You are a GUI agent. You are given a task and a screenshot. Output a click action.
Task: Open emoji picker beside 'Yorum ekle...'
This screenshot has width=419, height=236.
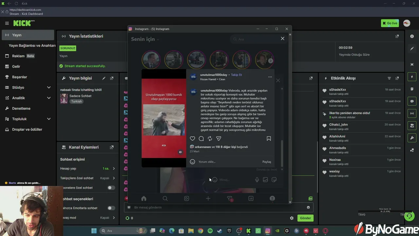[x=192, y=162]
